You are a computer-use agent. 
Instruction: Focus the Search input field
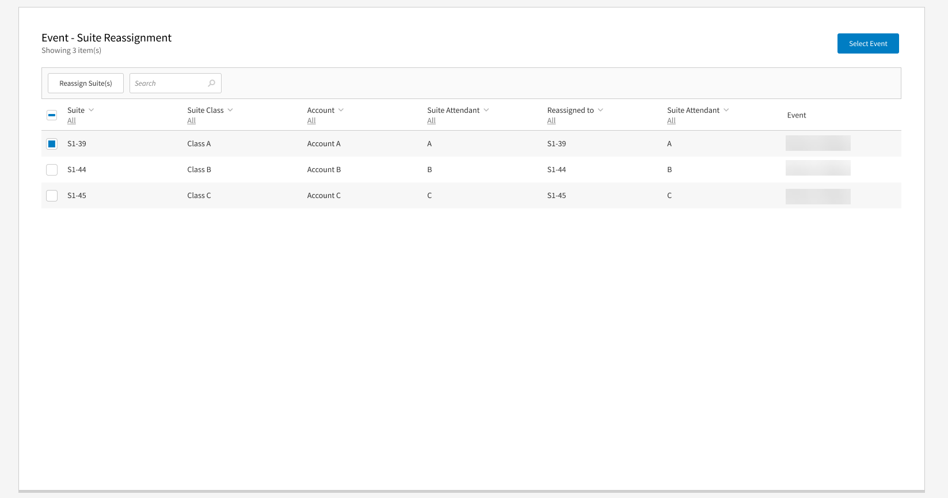[169, 83]
